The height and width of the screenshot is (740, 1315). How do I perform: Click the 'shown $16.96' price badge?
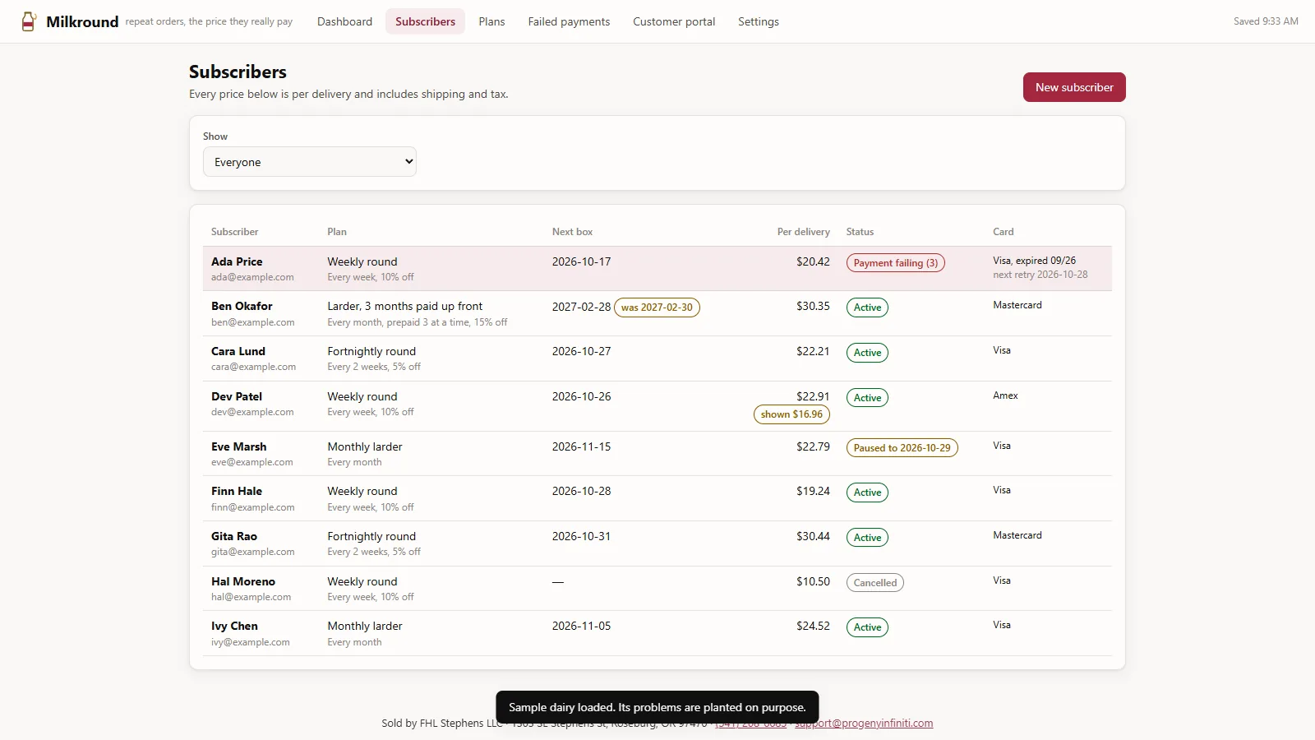tap(791, 414)
